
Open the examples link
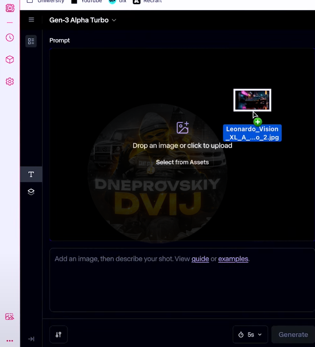tap(233, 259)
